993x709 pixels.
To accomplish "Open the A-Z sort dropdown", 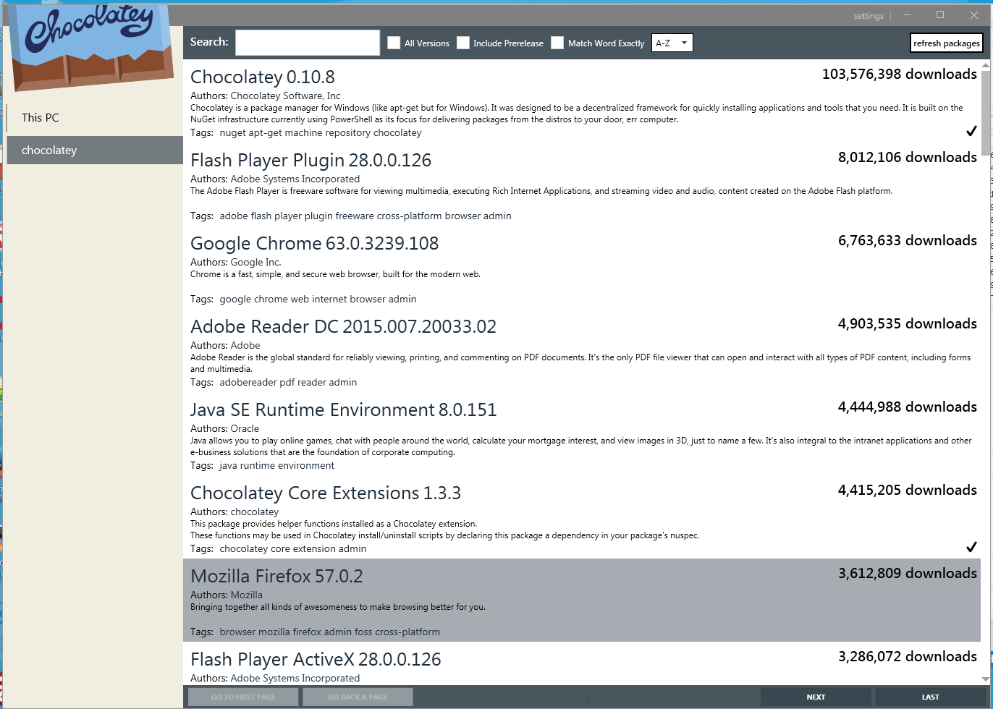I will click(x=672, y=43).
